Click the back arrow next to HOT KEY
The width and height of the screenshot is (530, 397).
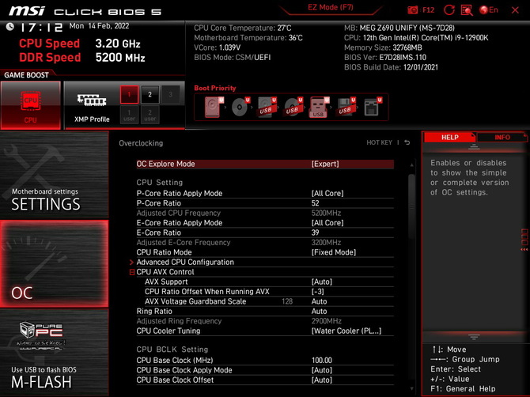[x=407, y=142]
